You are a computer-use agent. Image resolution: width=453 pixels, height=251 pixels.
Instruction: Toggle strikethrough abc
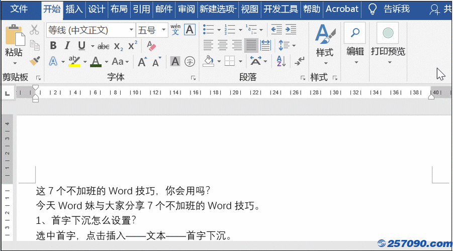[104, 46]
